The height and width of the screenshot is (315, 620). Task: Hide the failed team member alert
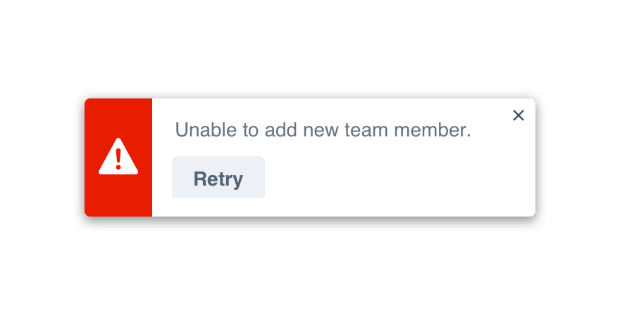(x=519, y=115)
